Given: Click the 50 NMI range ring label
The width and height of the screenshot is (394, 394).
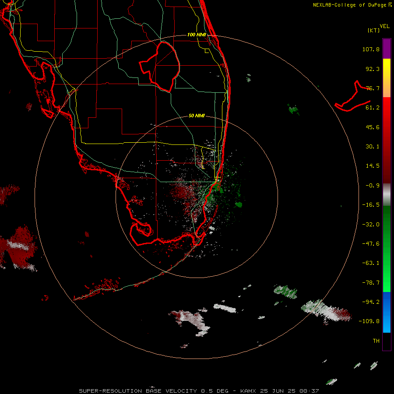Looking at the screenshot, I should click(197, 116).
